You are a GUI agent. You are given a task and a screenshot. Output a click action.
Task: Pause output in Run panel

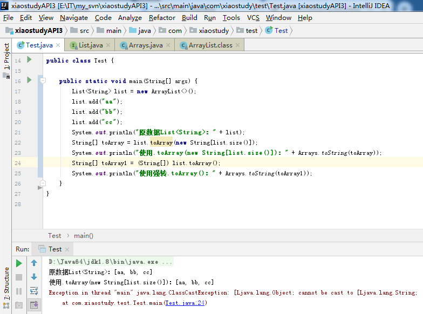[x=19, y=291]
